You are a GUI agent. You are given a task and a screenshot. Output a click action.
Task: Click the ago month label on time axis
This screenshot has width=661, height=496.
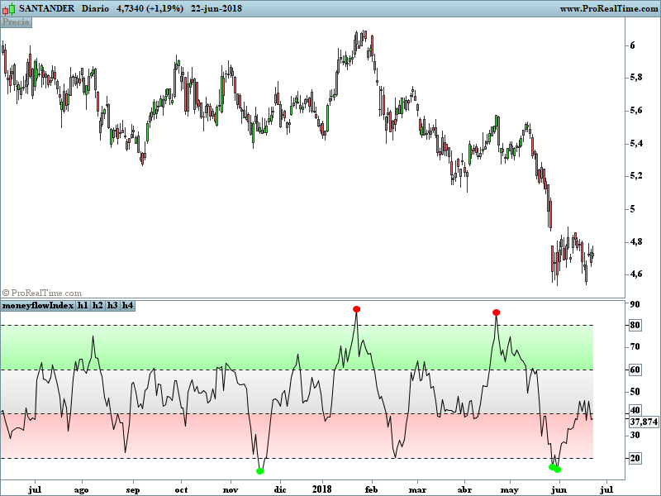(x=81, y=489)
